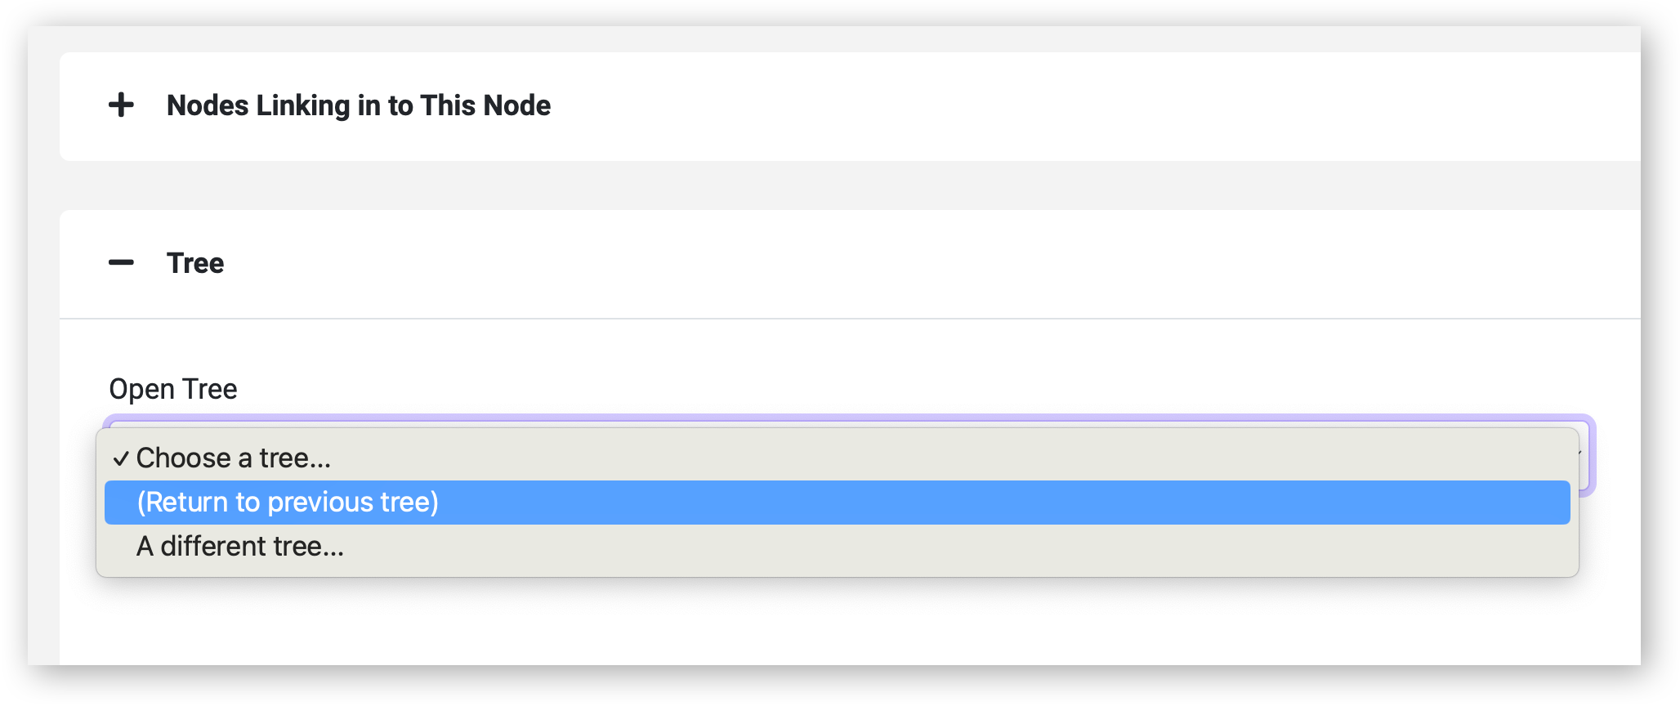The height and width of the screenshot is (706, 1680).
Task: Click blank space right of the Tree title
Action: (899, 263)
